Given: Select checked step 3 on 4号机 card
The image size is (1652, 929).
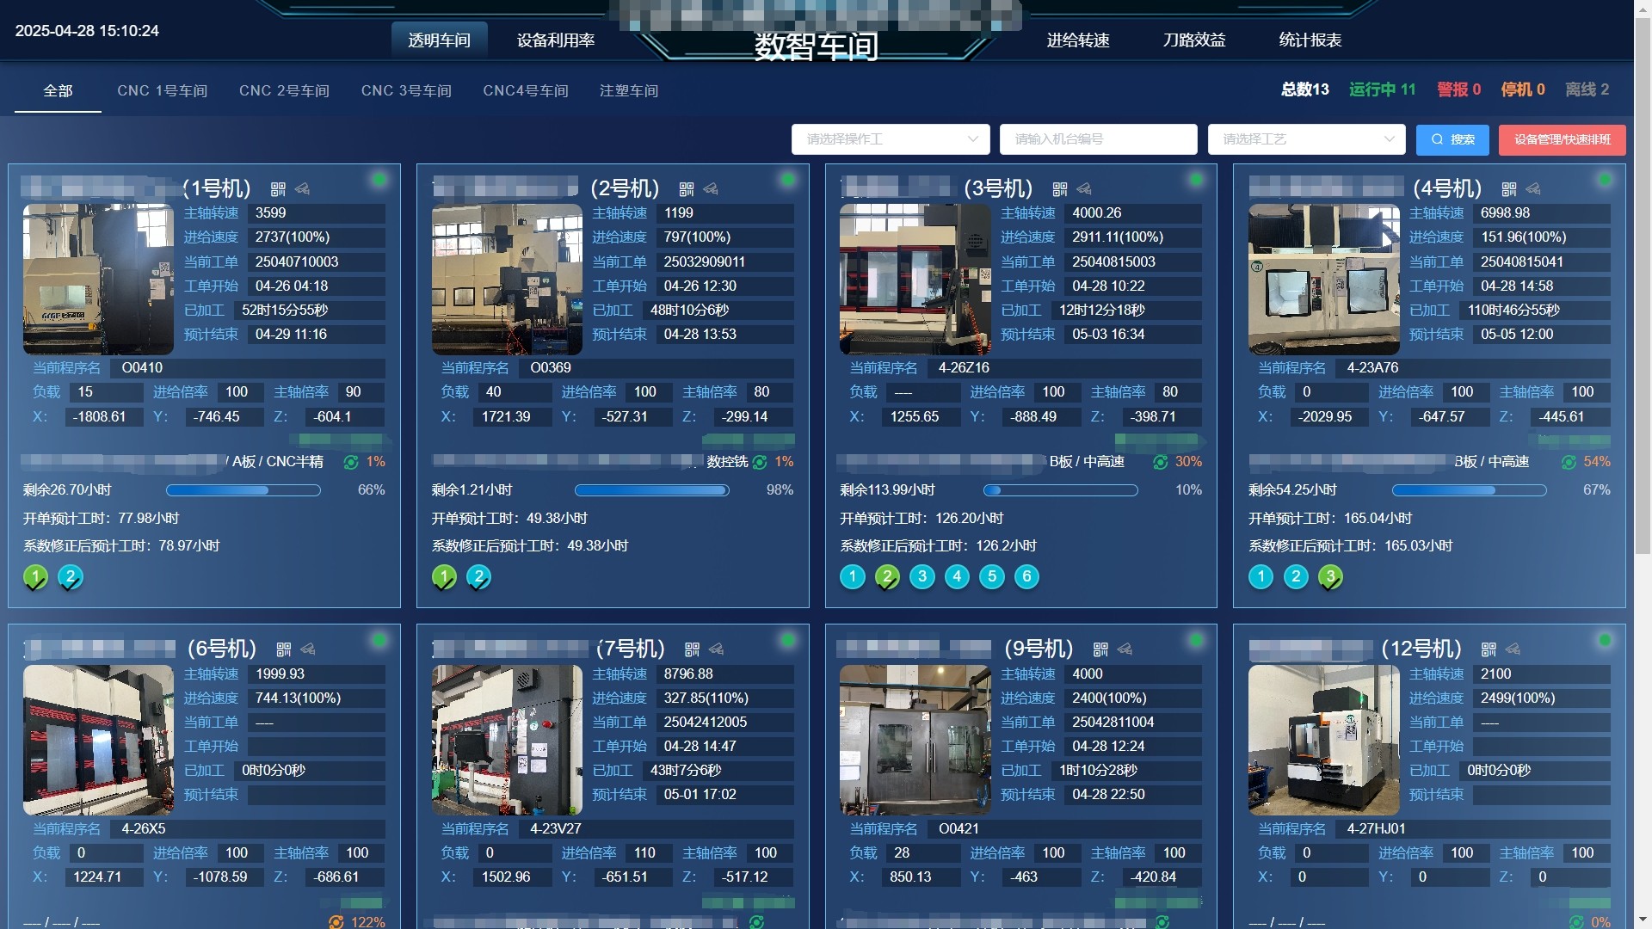Looking at the screenshot, I should point(1330,577).
